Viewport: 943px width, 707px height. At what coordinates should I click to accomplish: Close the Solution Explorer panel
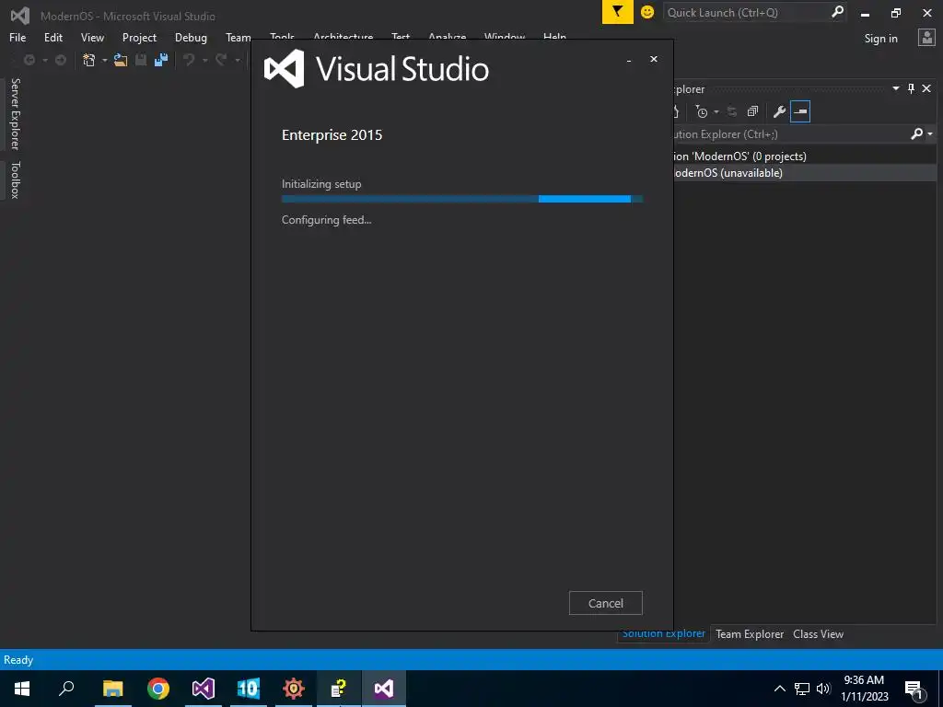(x=926, y=88)
